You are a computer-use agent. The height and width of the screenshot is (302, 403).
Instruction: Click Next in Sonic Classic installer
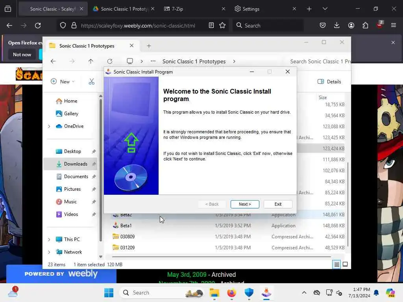click(x=245, y=204)
